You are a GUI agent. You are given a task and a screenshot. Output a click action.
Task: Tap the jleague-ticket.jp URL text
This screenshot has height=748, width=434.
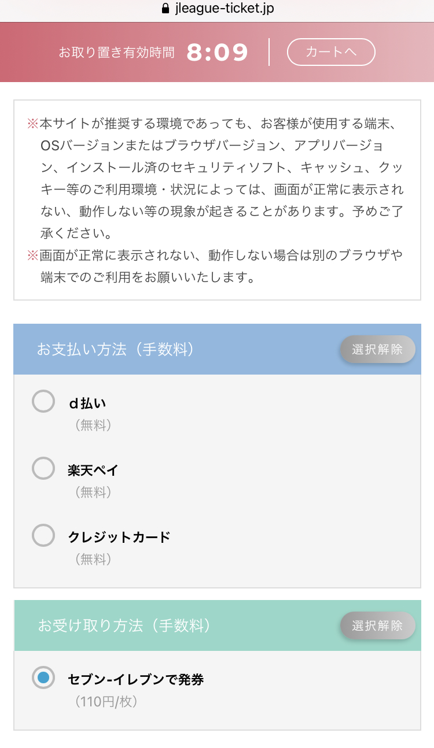click(x=224, y=9)
